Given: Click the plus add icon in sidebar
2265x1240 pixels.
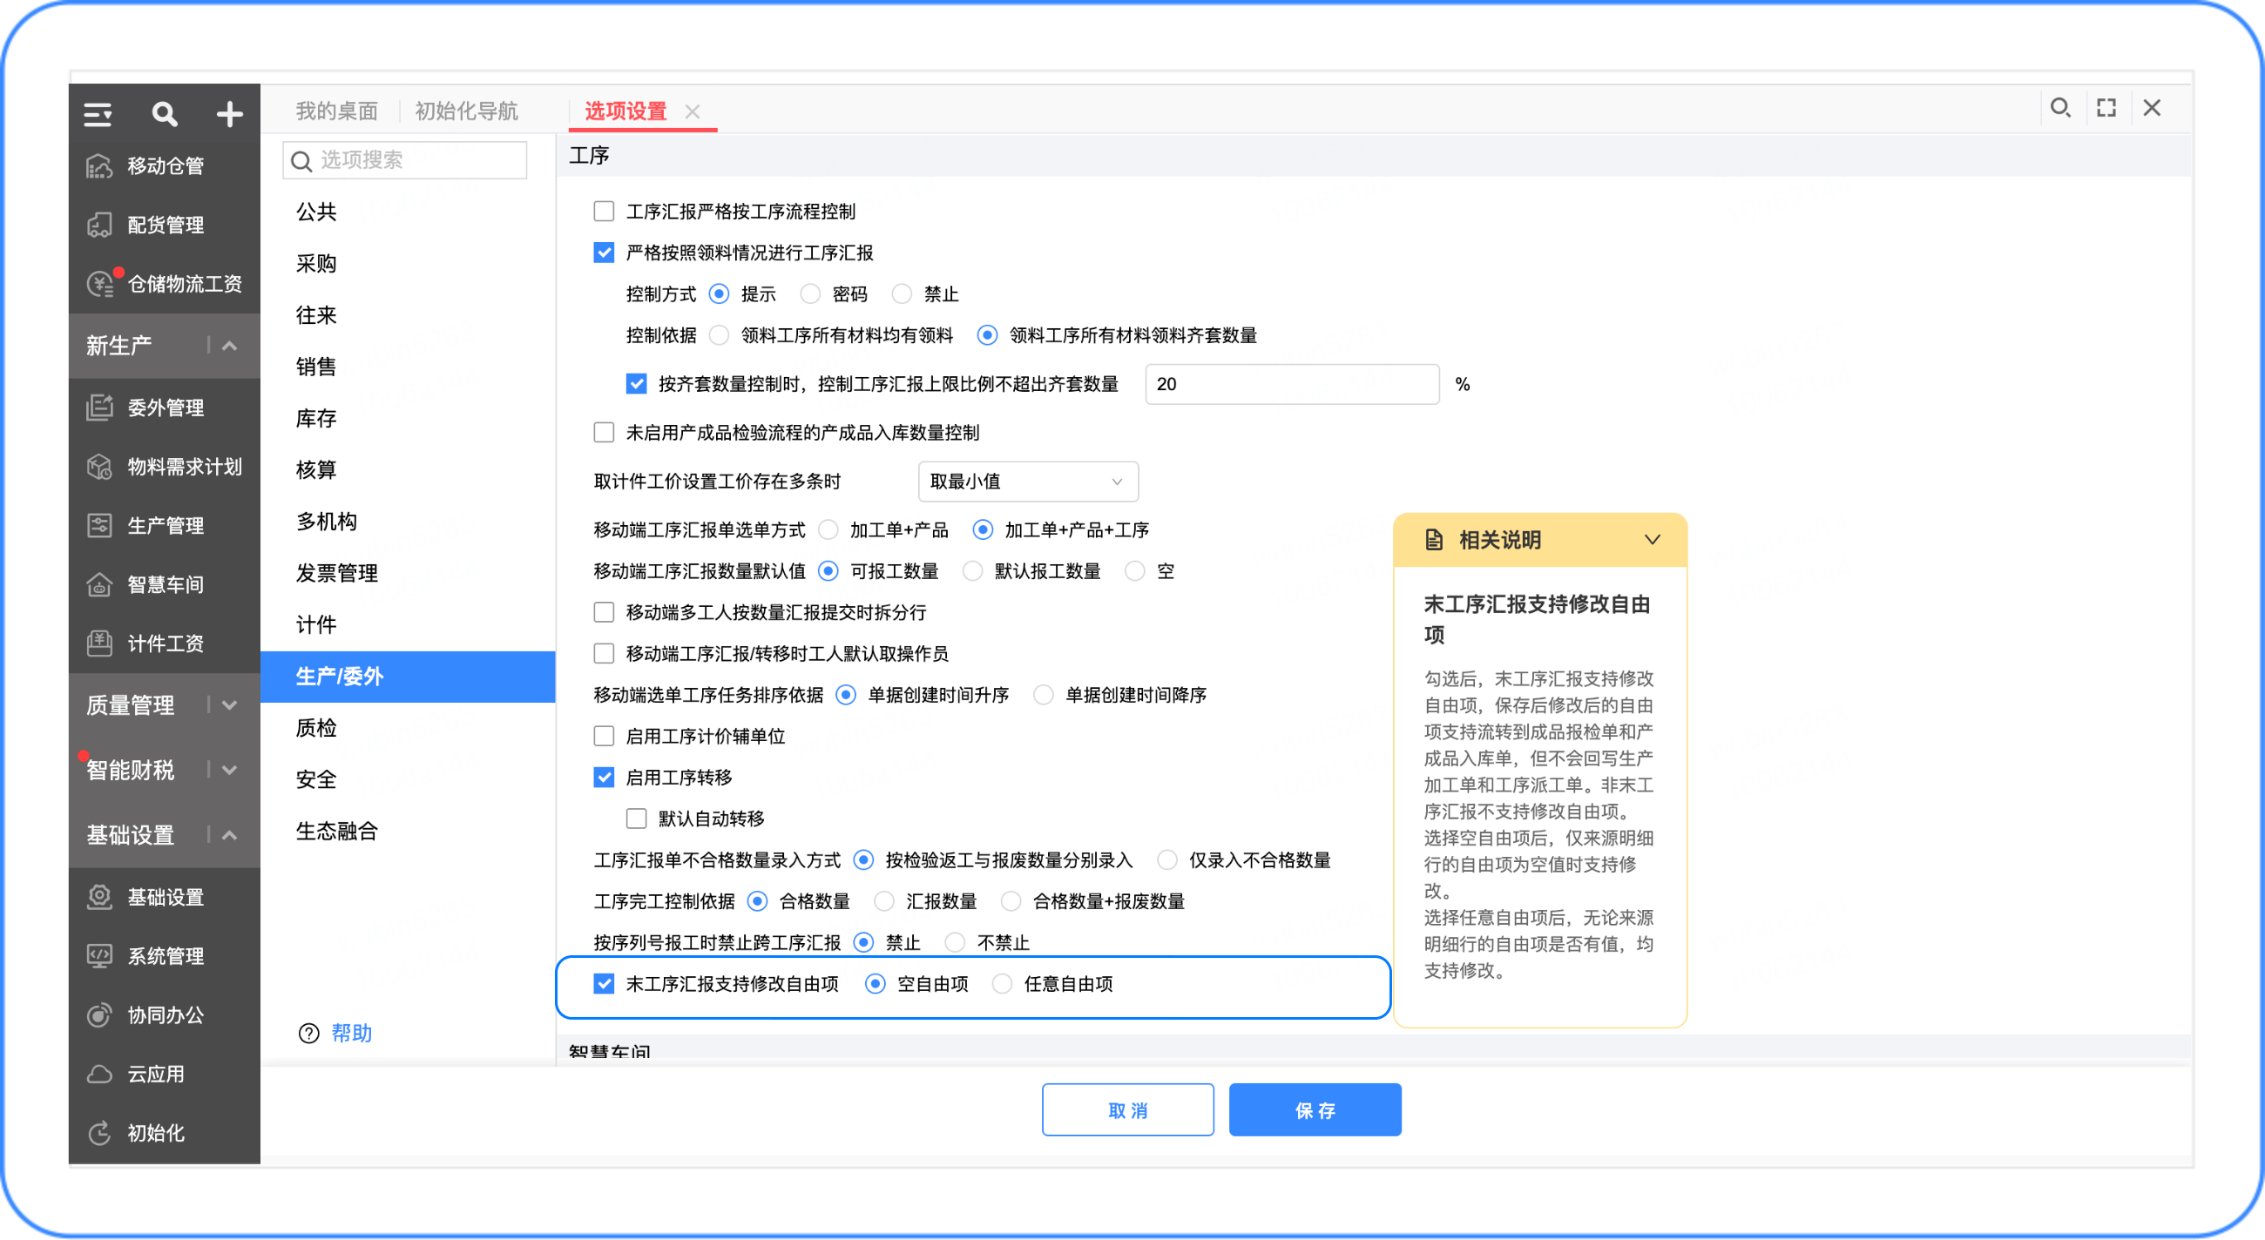Looking at the screenshot, I should pyautogui.click(x=229, y=114).
